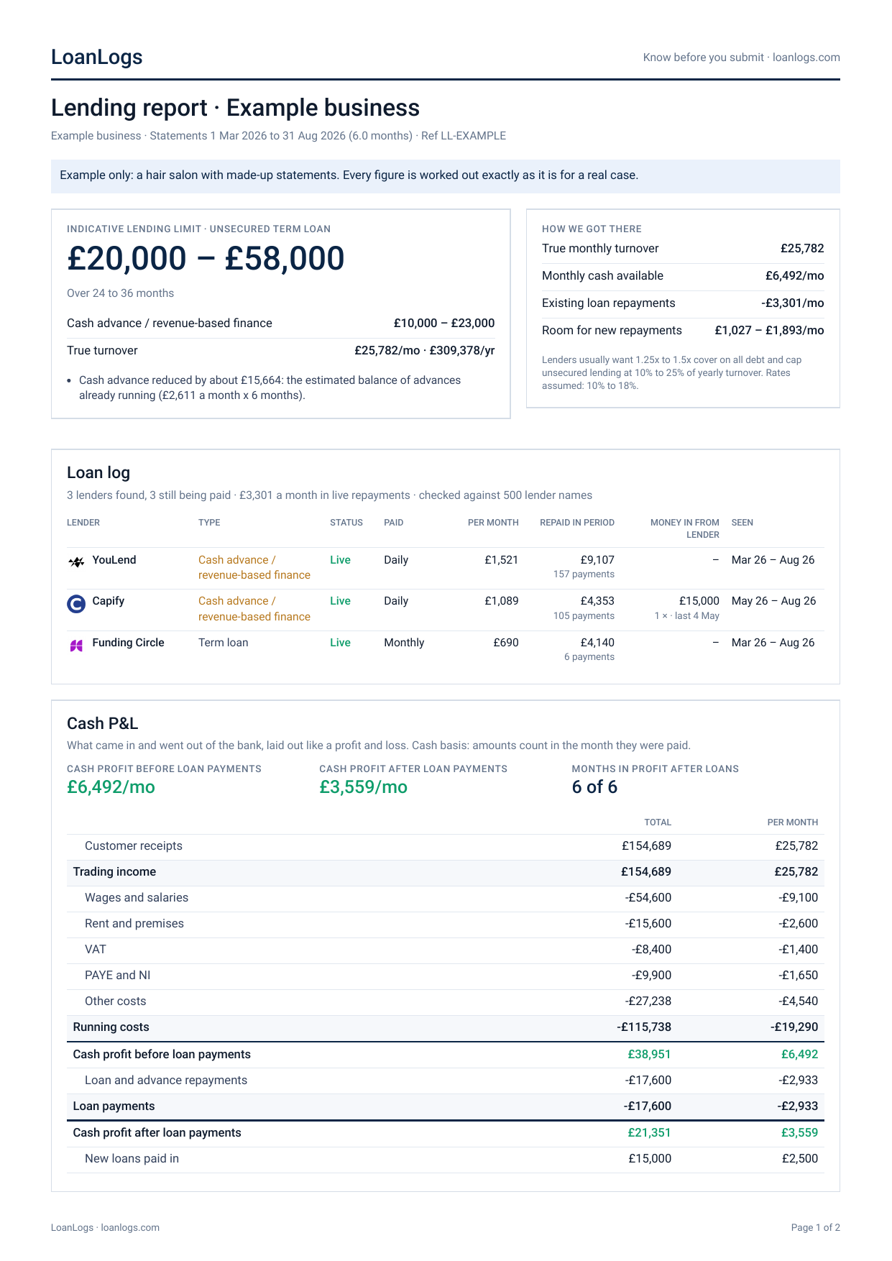This screenshot has width=892, height=1261.
Task: Click the Funding Circle logo icon
Action: (x=76, y=645)
